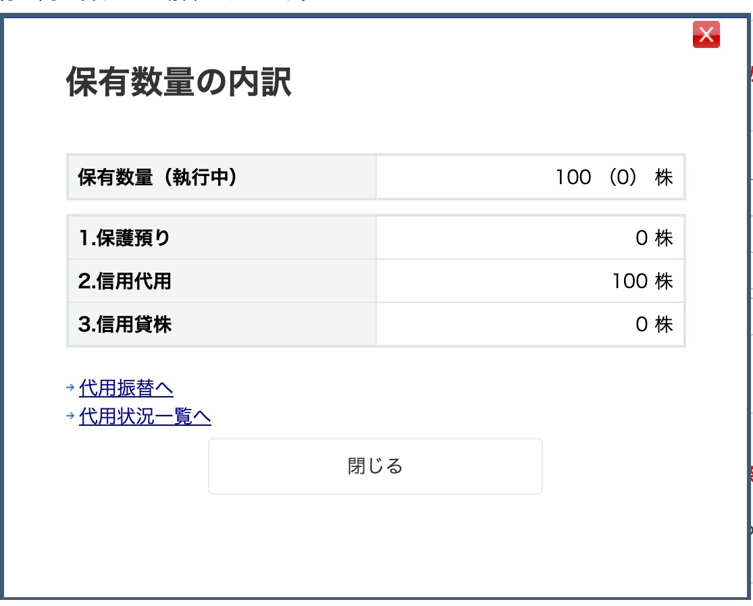Click the 株 unit in the 信用貸株 row
This screenshot has width=753, height=606.
pyautogui.click(x=664, y=325)
